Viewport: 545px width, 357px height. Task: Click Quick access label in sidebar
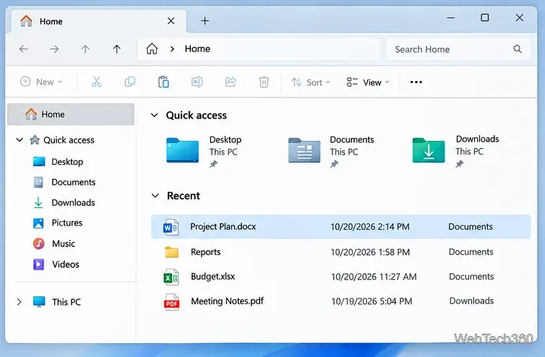click(69, 140)
